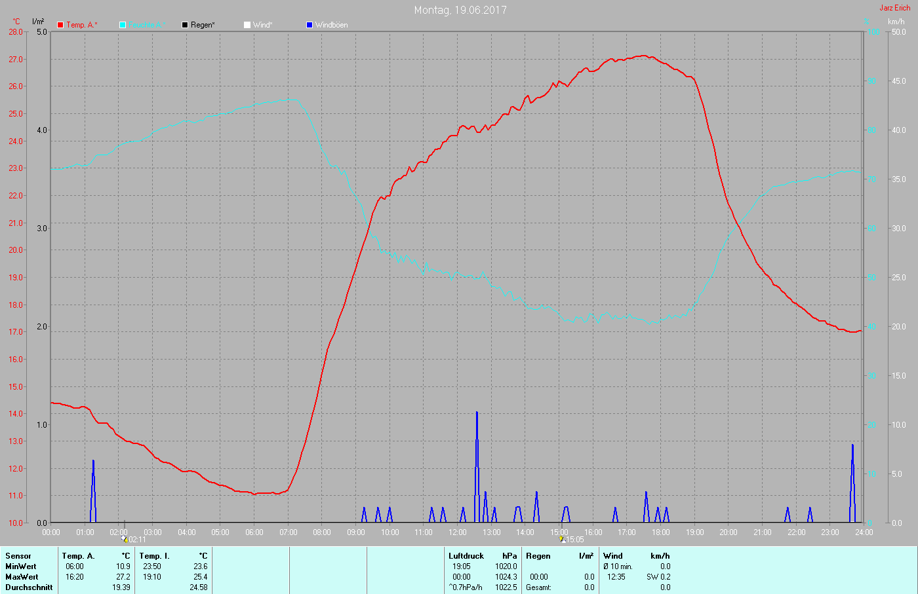
Task: Click the Temp. A. minimum time 06:00
Action: [75, 566]
